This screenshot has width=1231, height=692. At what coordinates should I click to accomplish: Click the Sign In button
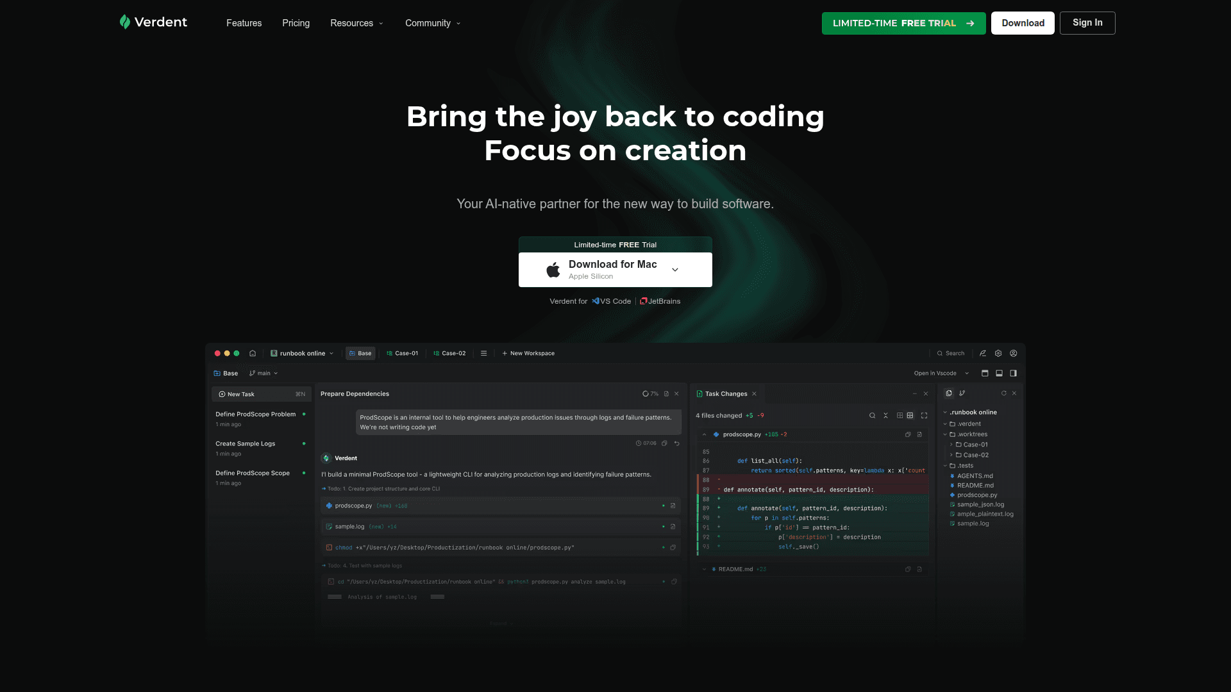(1087, 23)
